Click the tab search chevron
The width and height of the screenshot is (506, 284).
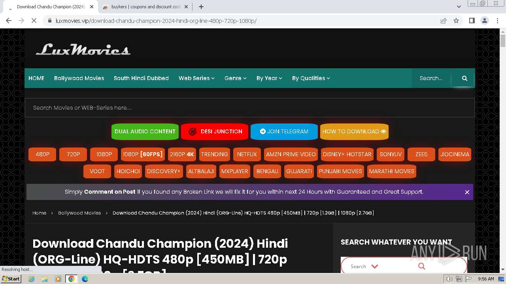coord(459,7)
